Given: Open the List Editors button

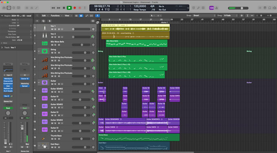Looking at the screenshot, I should click(260, 8).
